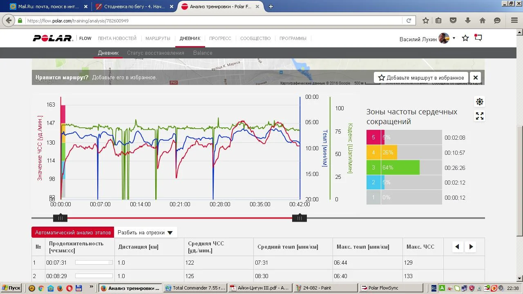The image size is (523, 294).
Task: Show Firefox bookmarks list icon
Action: tap(438, 20)
